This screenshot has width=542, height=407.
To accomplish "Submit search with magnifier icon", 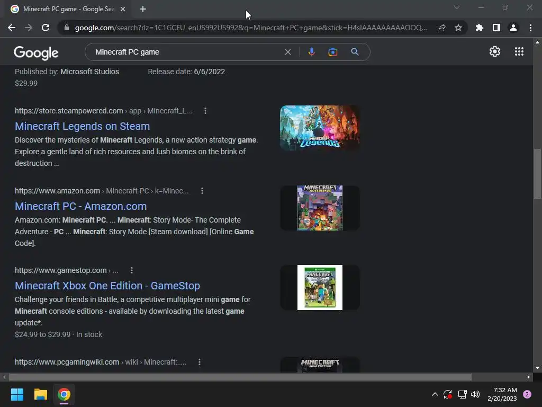I will 355,52.
